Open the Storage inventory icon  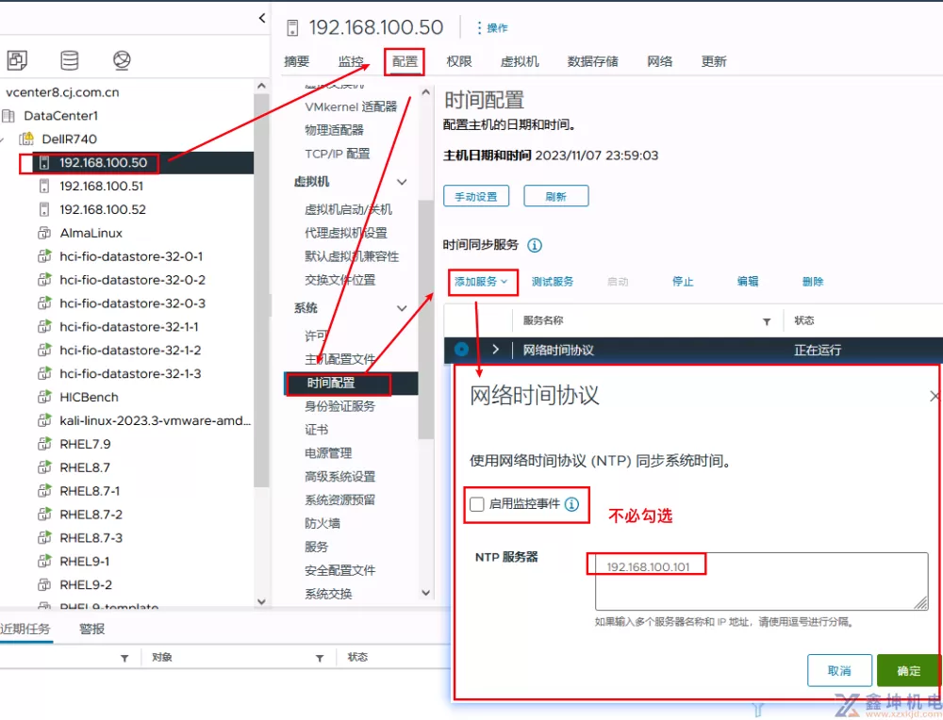(69, 60)
